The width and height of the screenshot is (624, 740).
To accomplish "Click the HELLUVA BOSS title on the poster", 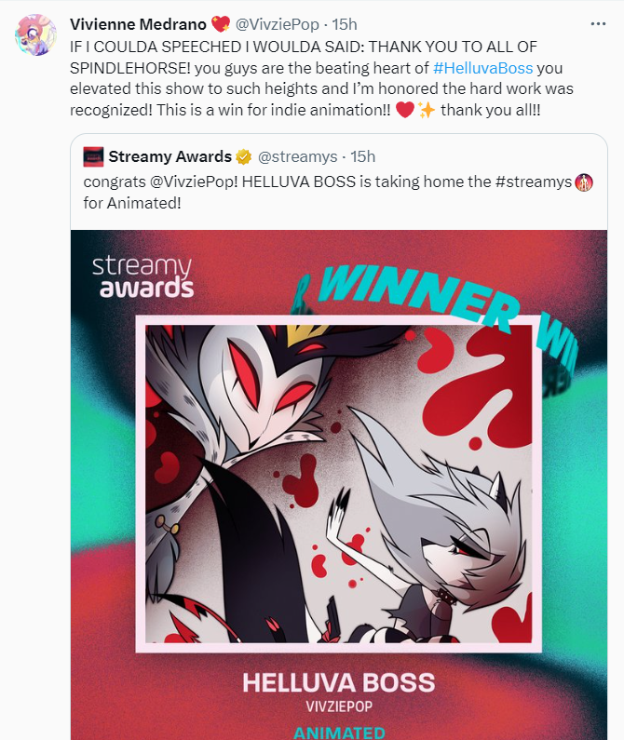I will coord(339,682).
